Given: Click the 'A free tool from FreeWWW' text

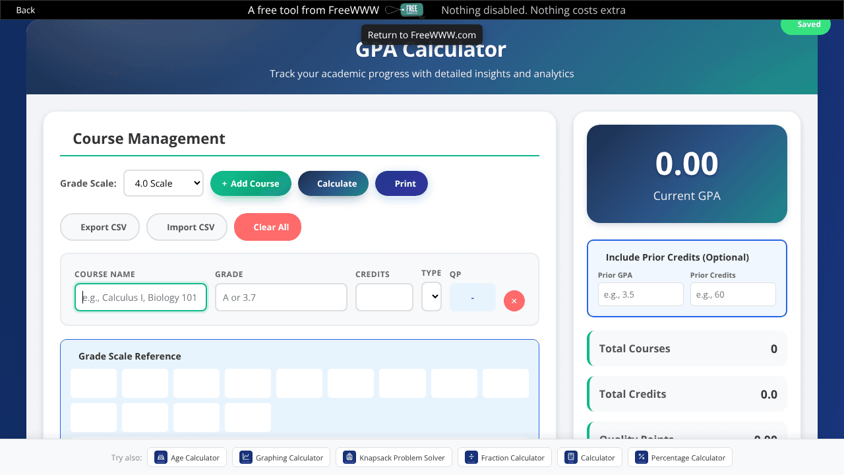Looking at the screenshot, I should [x=313, y=10].
